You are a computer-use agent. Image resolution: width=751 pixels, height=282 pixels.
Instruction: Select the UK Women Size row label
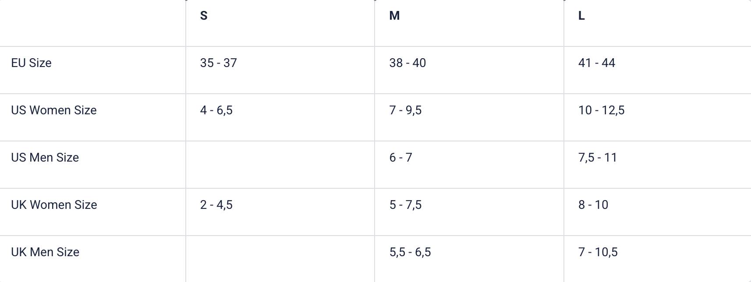[54, 205]
